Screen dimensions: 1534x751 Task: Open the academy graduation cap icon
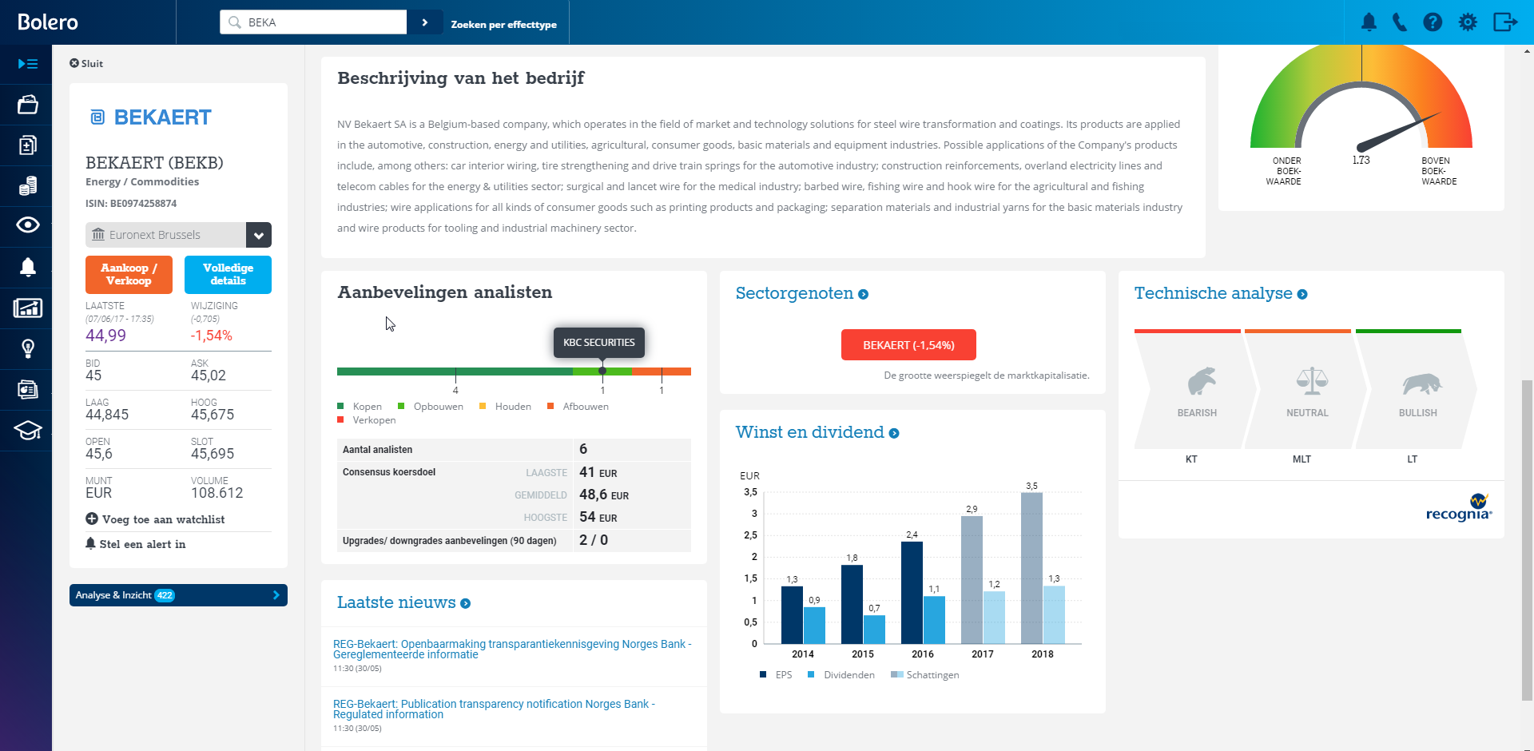(x=27, y=430)
